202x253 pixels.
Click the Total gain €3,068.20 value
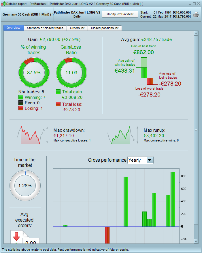(x=72, y=97)
